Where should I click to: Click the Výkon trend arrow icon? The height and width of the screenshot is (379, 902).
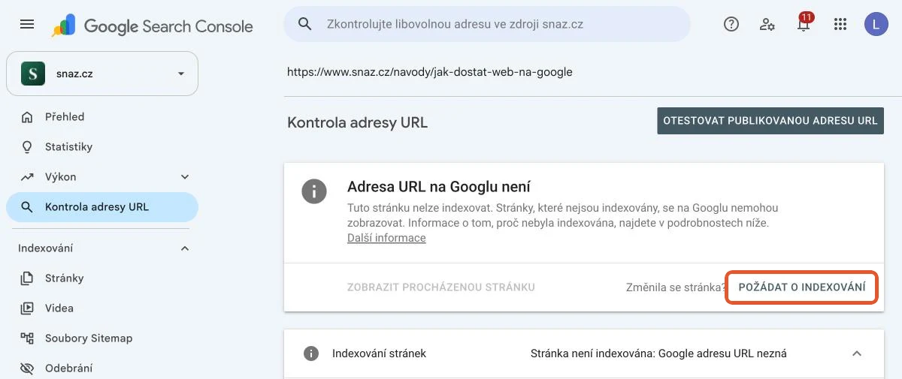tap(27, 177)
